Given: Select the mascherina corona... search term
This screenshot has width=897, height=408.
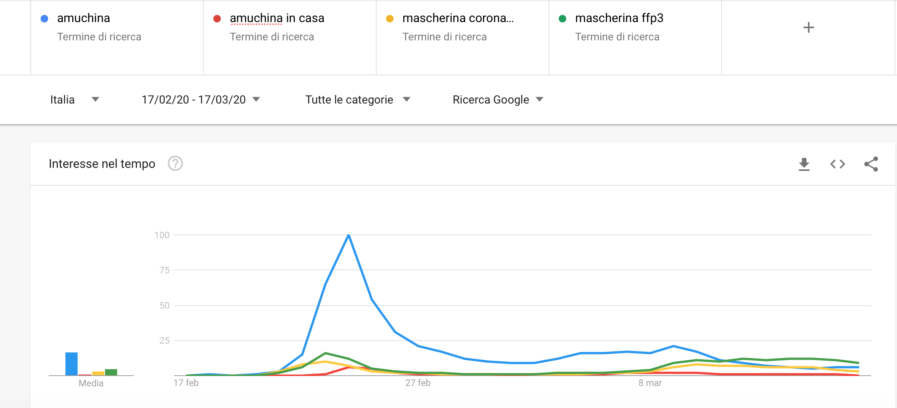Looking at the screenshot, I should pyautogui.click(x=458, y=18).
